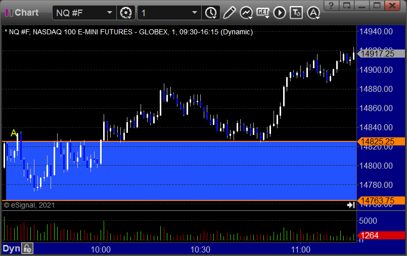Click the red 1264 volume marker

(381, 235)
